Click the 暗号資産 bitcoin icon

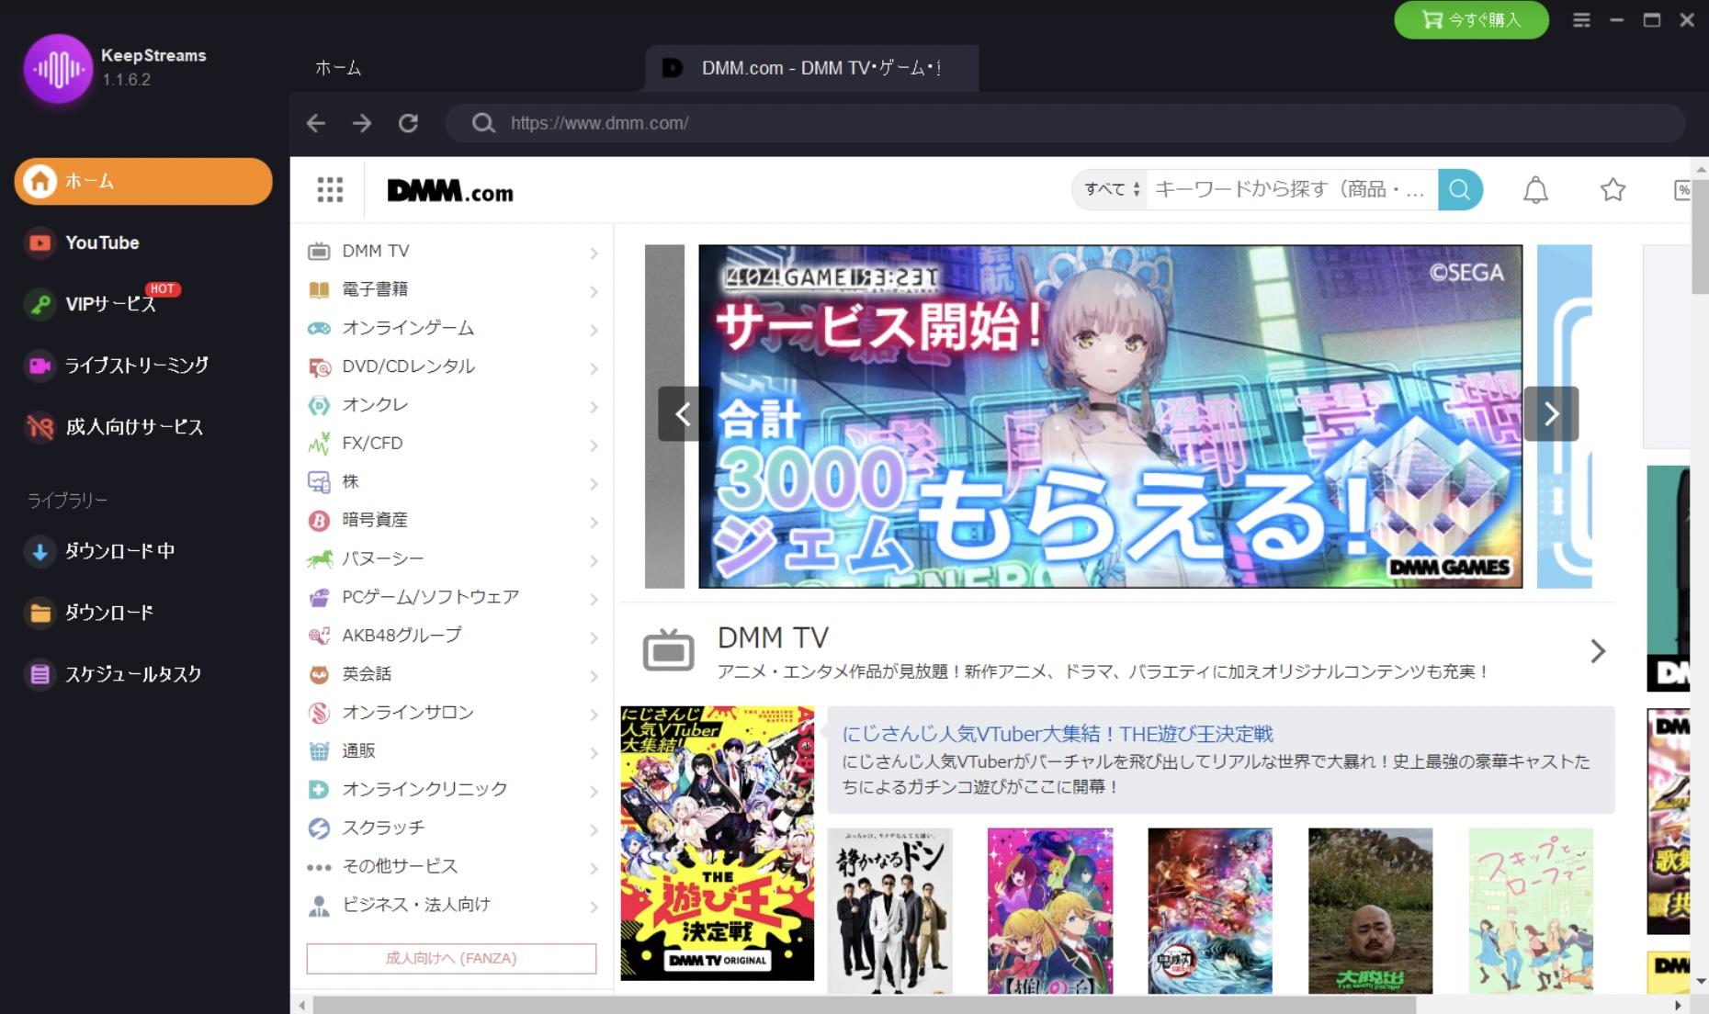319,521
